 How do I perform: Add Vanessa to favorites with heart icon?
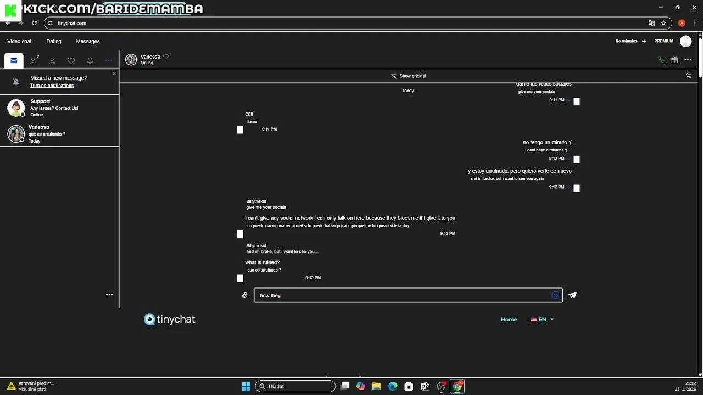pos(166,57)
